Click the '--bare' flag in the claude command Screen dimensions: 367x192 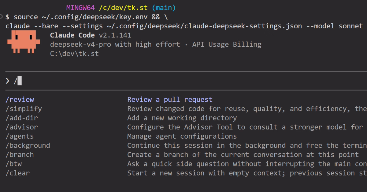(x=46, y=26)
